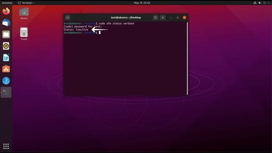
Task: Click the 'Status: inactive' output line
Action: [x=76, y=30]
